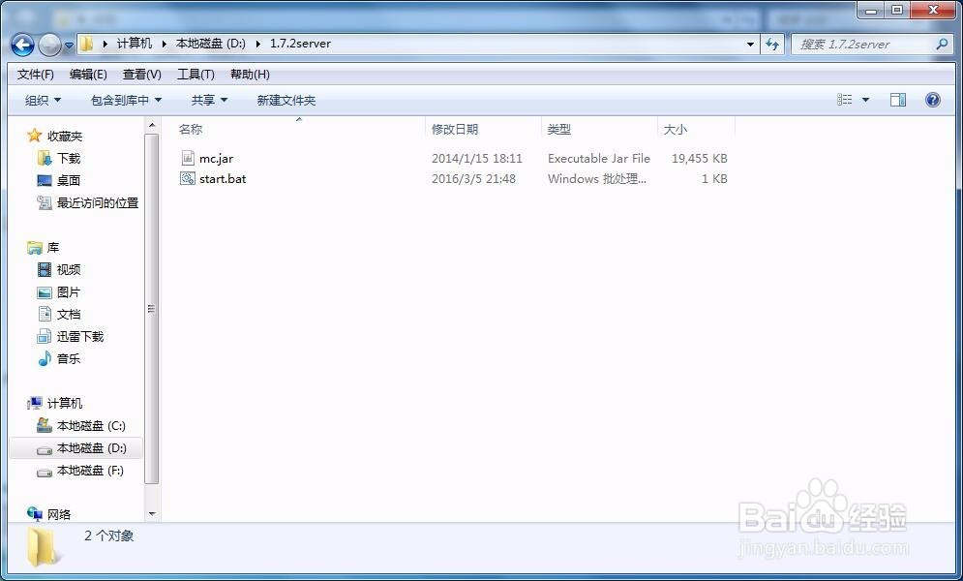Click the 19,455 KB size cell
Image resolution: width=963 pixels, height=581 pixels.
tap(699, 159)
